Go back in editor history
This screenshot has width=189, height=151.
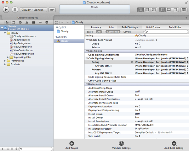[x=62, y=22]
